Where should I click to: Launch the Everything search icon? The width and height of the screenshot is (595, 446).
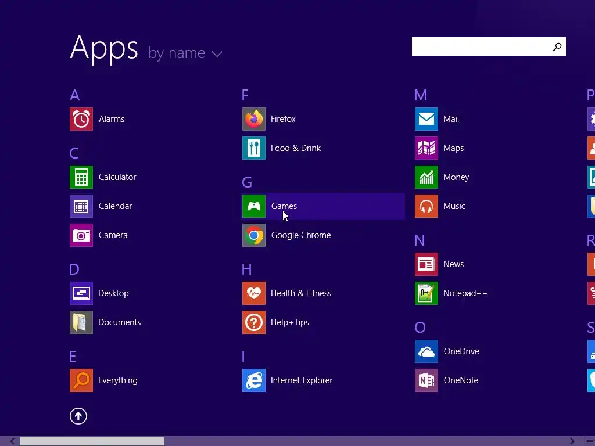(x=81, y=380)
